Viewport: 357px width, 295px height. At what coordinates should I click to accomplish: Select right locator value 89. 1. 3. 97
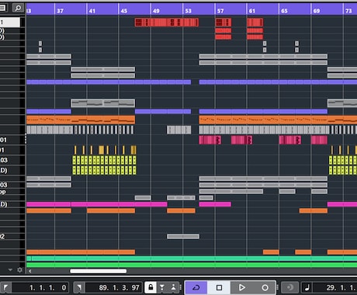pyautogui.click(x=119, y=287)
